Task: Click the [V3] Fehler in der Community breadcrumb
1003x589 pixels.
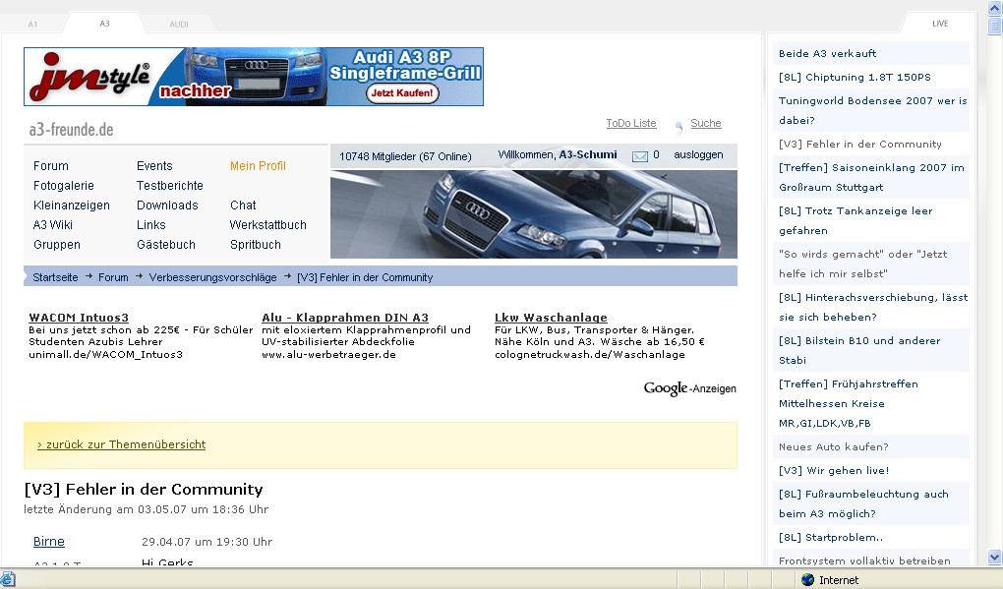Action: click(365, 277)
